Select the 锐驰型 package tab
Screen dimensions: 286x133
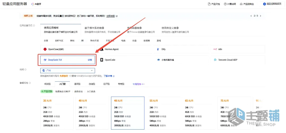[x=47, y=84]
